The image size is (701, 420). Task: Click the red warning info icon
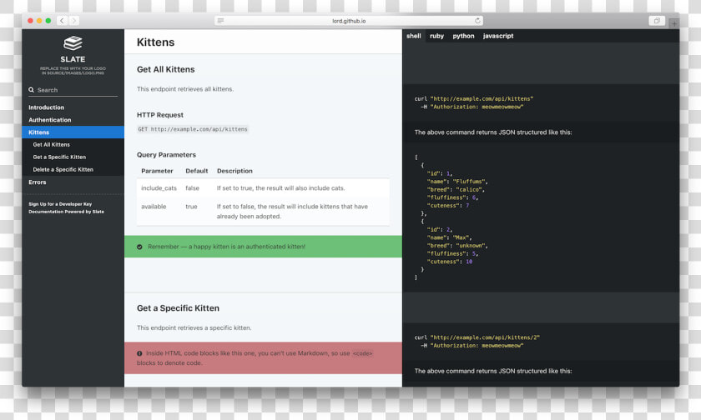click(139, 353)
